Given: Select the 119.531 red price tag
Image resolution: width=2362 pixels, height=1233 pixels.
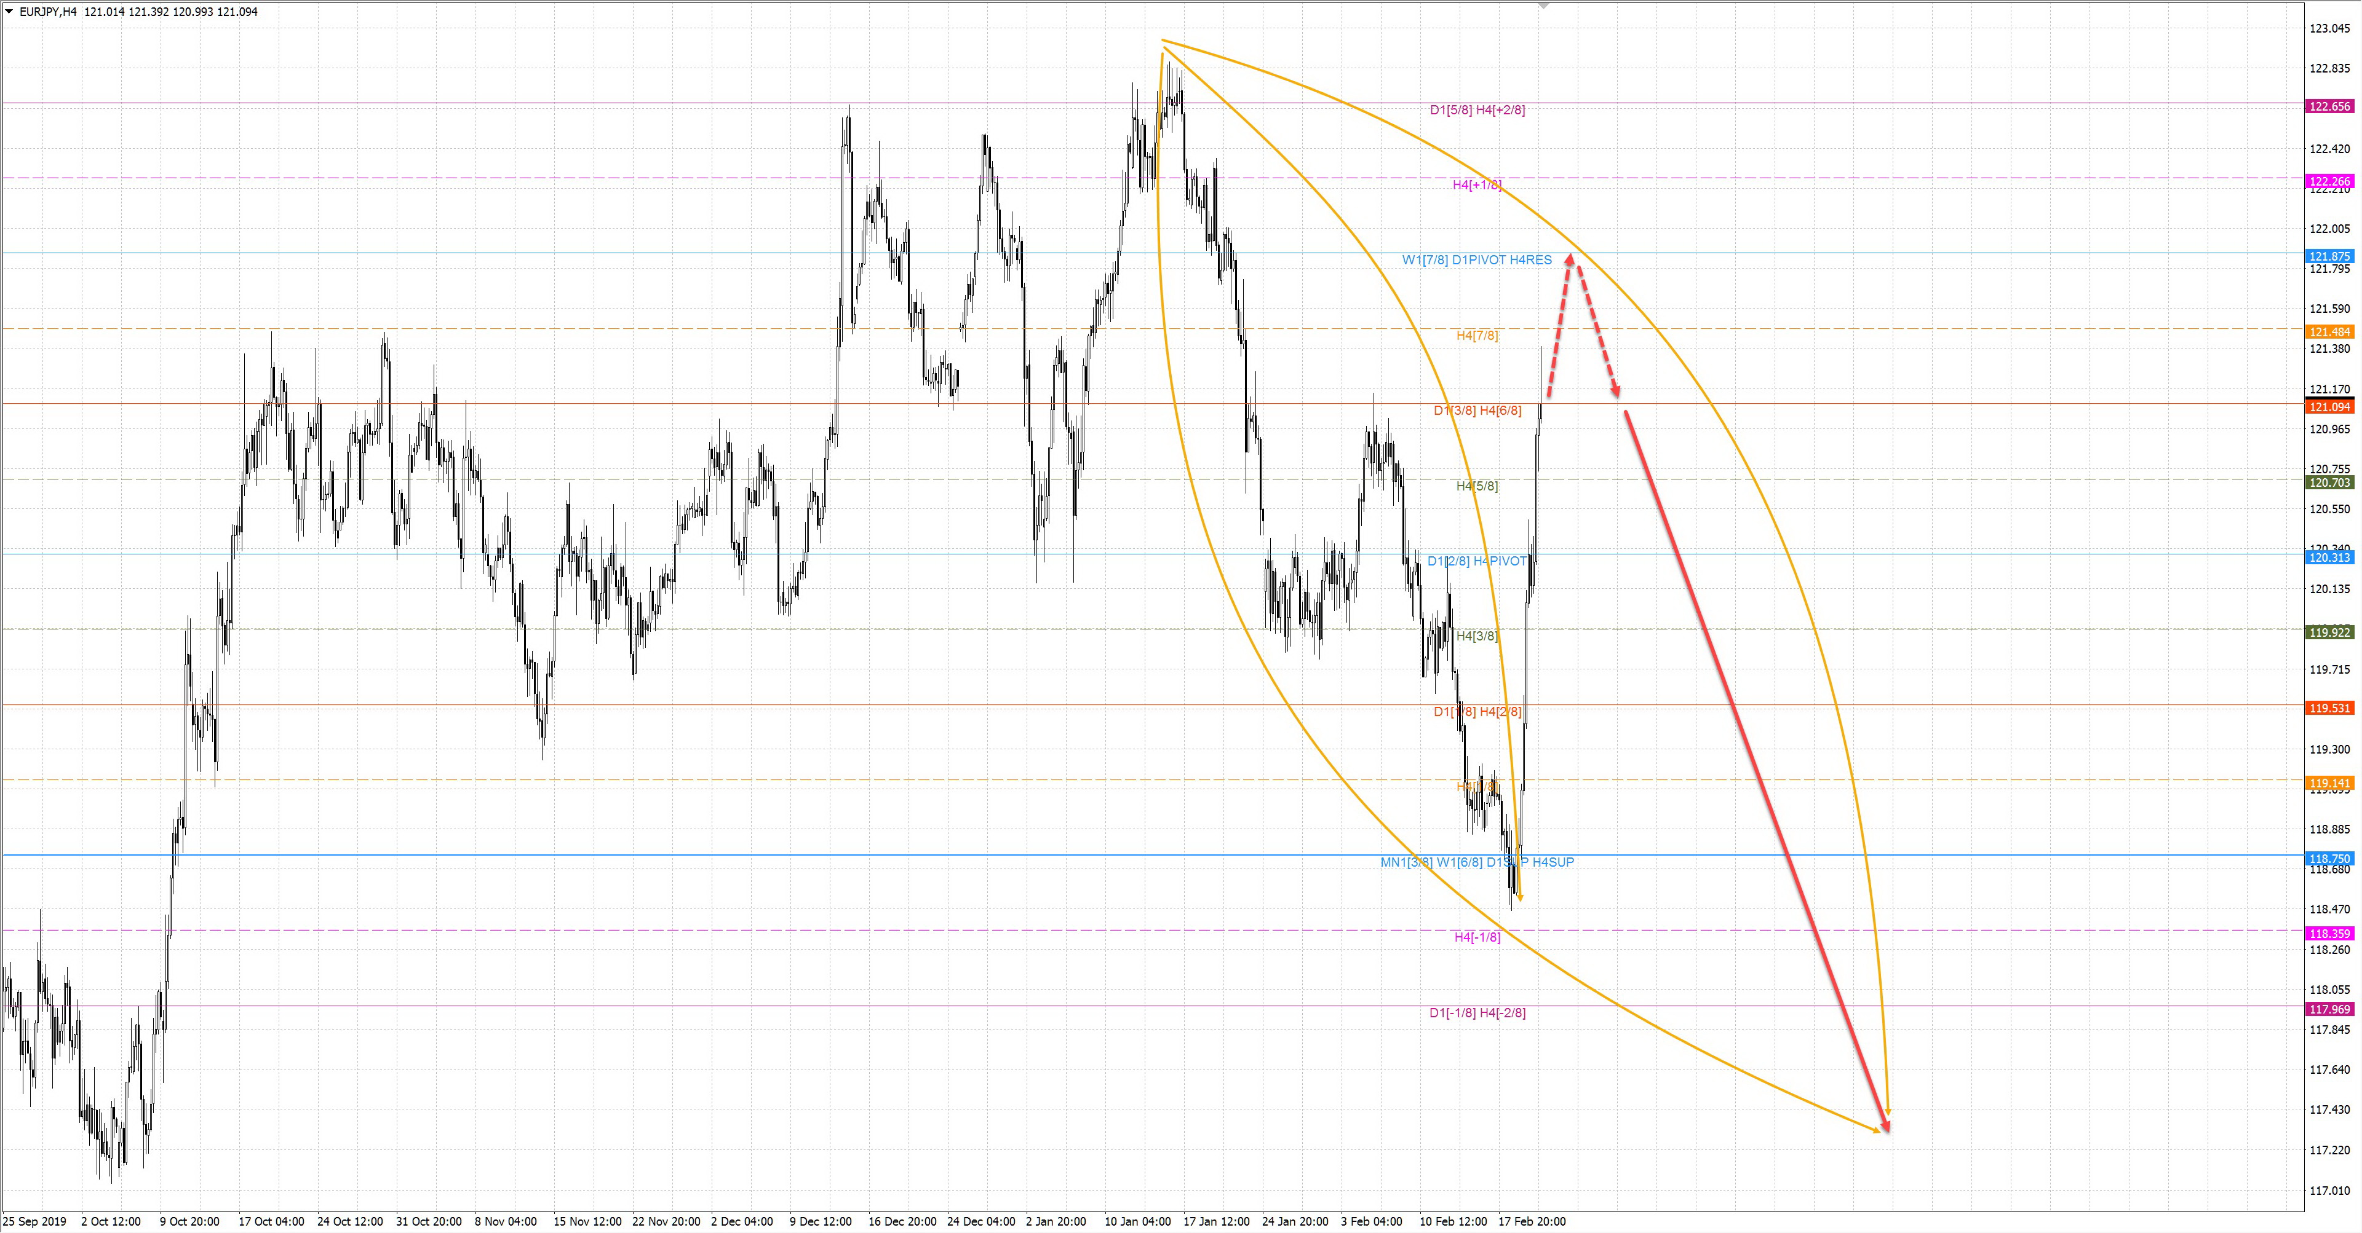Looking at the screenshot, I should [x=2329, y=708].
